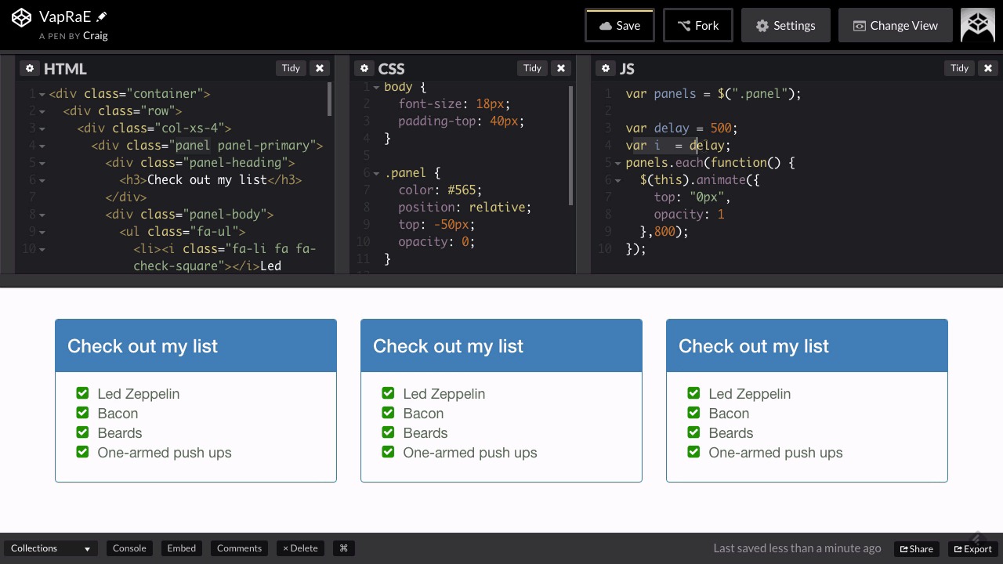Click the Change View button
The height and width of the screenshot is (564, 1003).
pos(895,25)
